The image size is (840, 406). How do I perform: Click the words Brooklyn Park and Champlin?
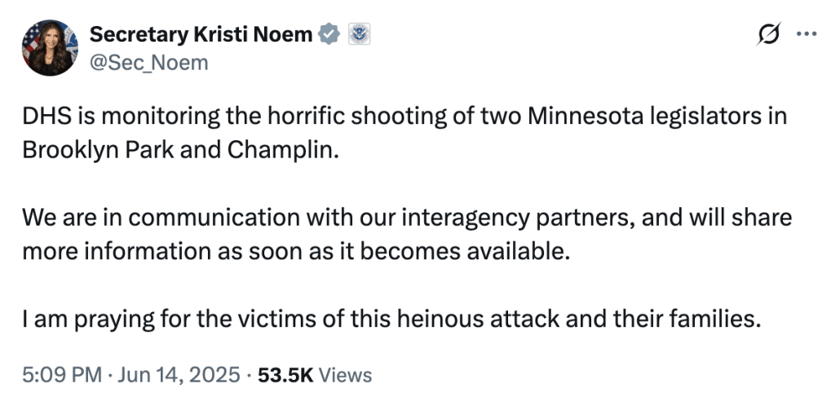click(x=181, y=151)
